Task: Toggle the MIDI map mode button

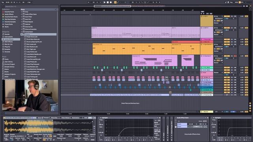Action: pyautogui.click(x=236, y=2)
